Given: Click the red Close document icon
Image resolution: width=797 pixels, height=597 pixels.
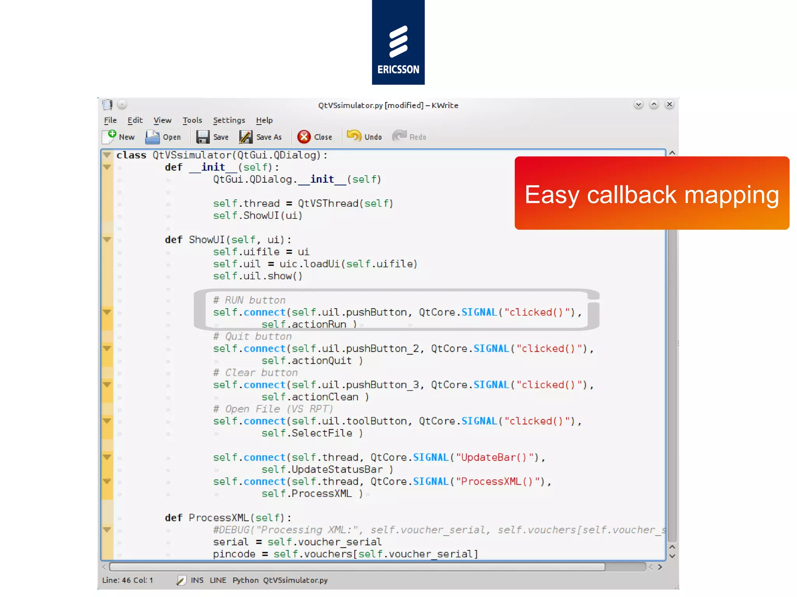Looking at the screenshot, I should pyautogui.click(x=304, y=137).
